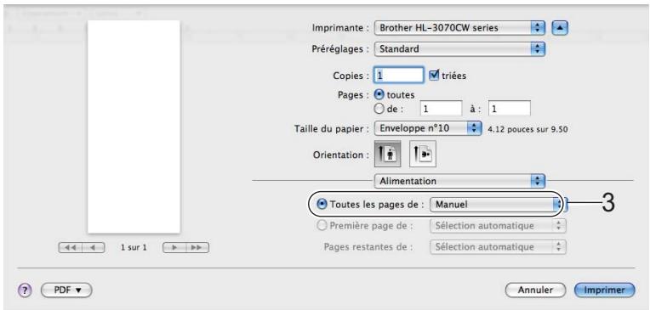This screenshot has height=310, width=650.
Task: Toggle the triées checkbox
Action: (434, 76)
